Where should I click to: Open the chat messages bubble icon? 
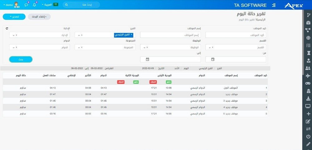(x=26, y=5)
